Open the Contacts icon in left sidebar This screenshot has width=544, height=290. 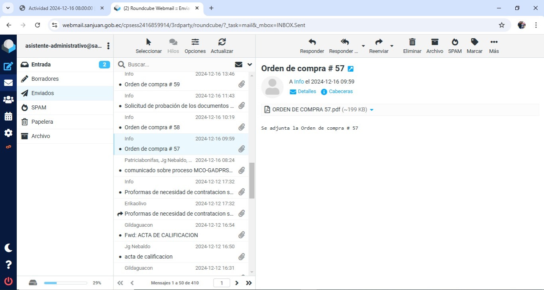point(8,99)
